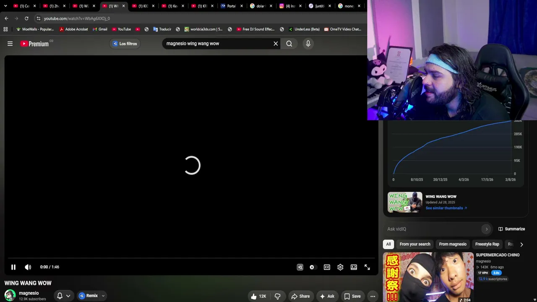Screen dimensions: 537x302
Task: Dislike the video
Action: tap(277, 296)
